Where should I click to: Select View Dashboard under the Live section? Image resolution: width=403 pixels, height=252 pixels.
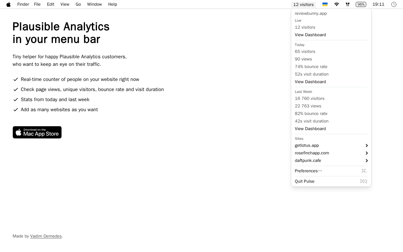point(331,35)
